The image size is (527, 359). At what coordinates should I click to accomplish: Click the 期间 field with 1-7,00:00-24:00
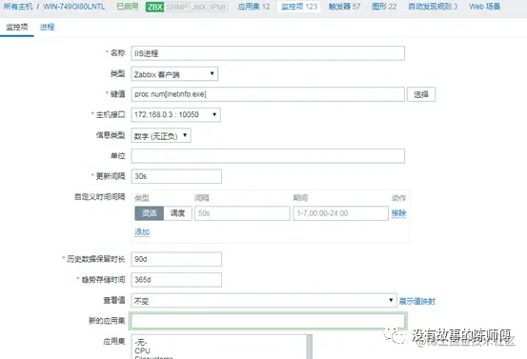pos(341,213)
